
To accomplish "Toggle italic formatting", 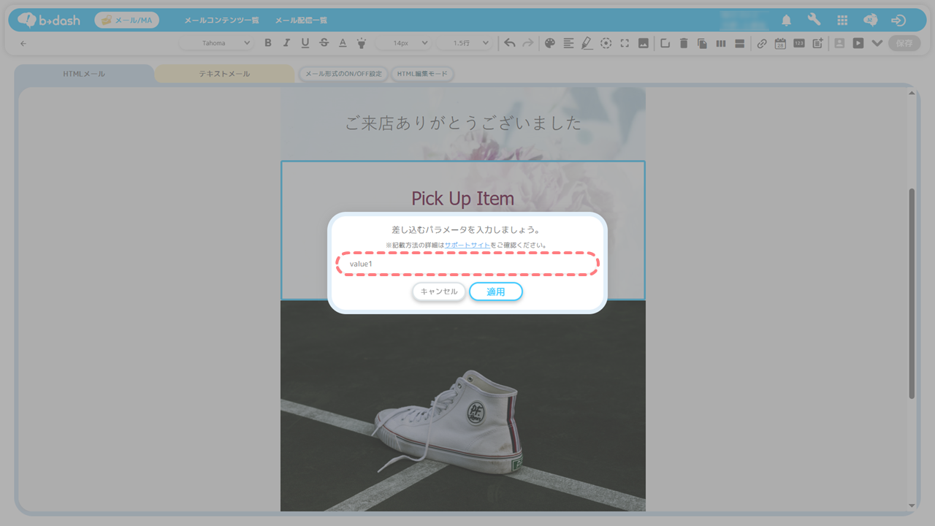I will (x=286, y=43).
